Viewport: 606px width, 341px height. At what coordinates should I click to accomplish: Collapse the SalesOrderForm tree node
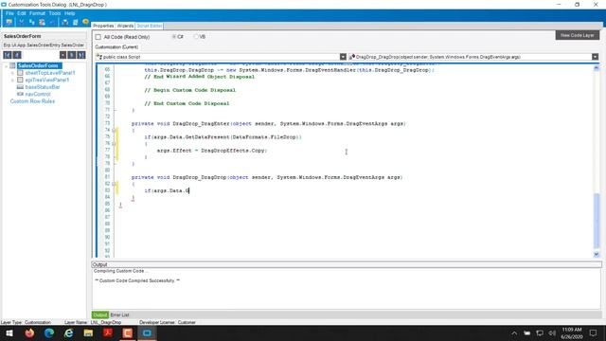click(7, 66)
